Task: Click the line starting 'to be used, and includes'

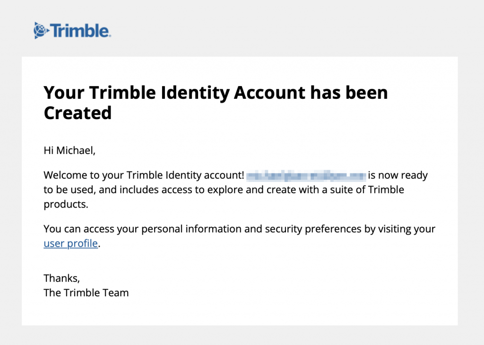Action: click(224, 190)
